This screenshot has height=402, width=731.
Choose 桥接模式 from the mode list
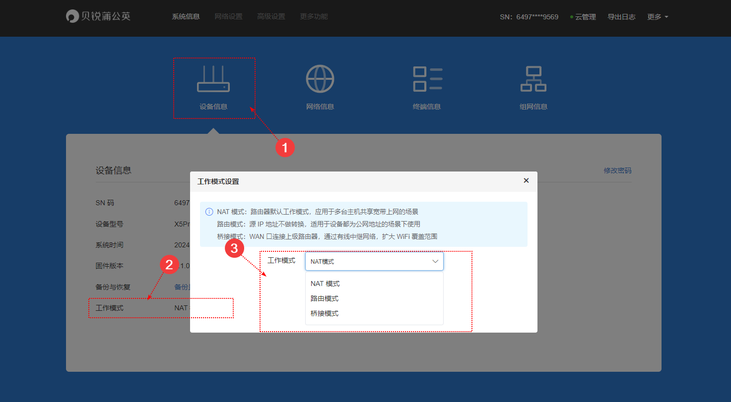pos(325,313)
